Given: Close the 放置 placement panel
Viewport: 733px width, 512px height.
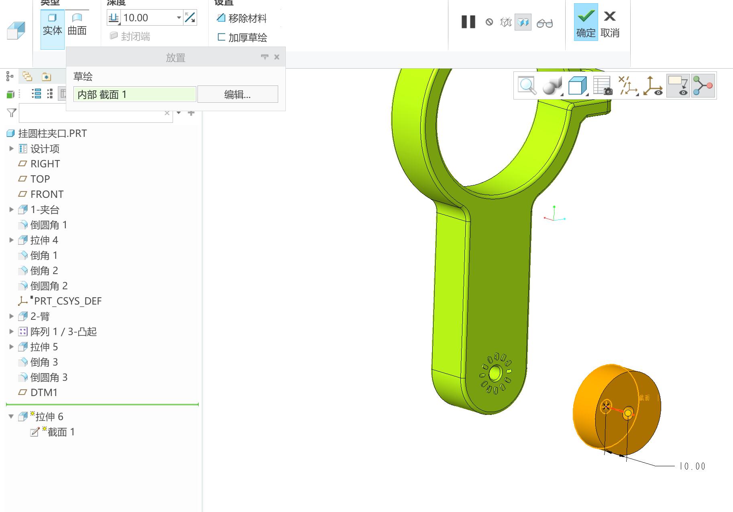Looking at the screenshot, I should point(277,57).
